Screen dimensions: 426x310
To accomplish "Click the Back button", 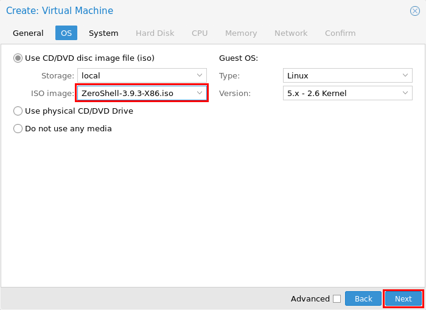I will (x=363, y=298).
